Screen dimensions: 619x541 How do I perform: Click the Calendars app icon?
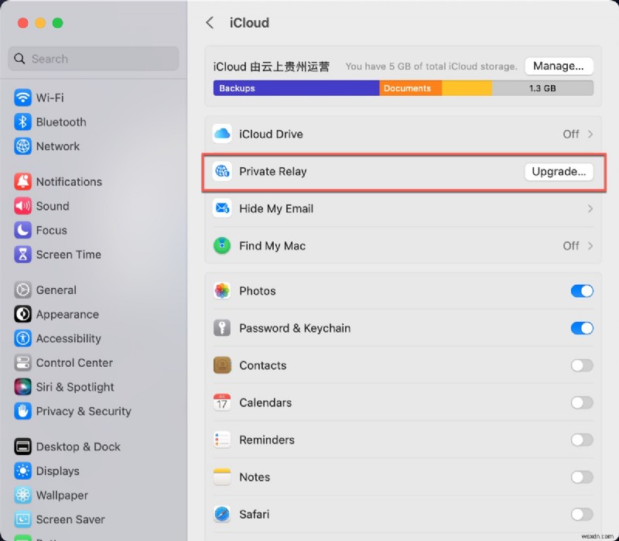pos(222,402)
